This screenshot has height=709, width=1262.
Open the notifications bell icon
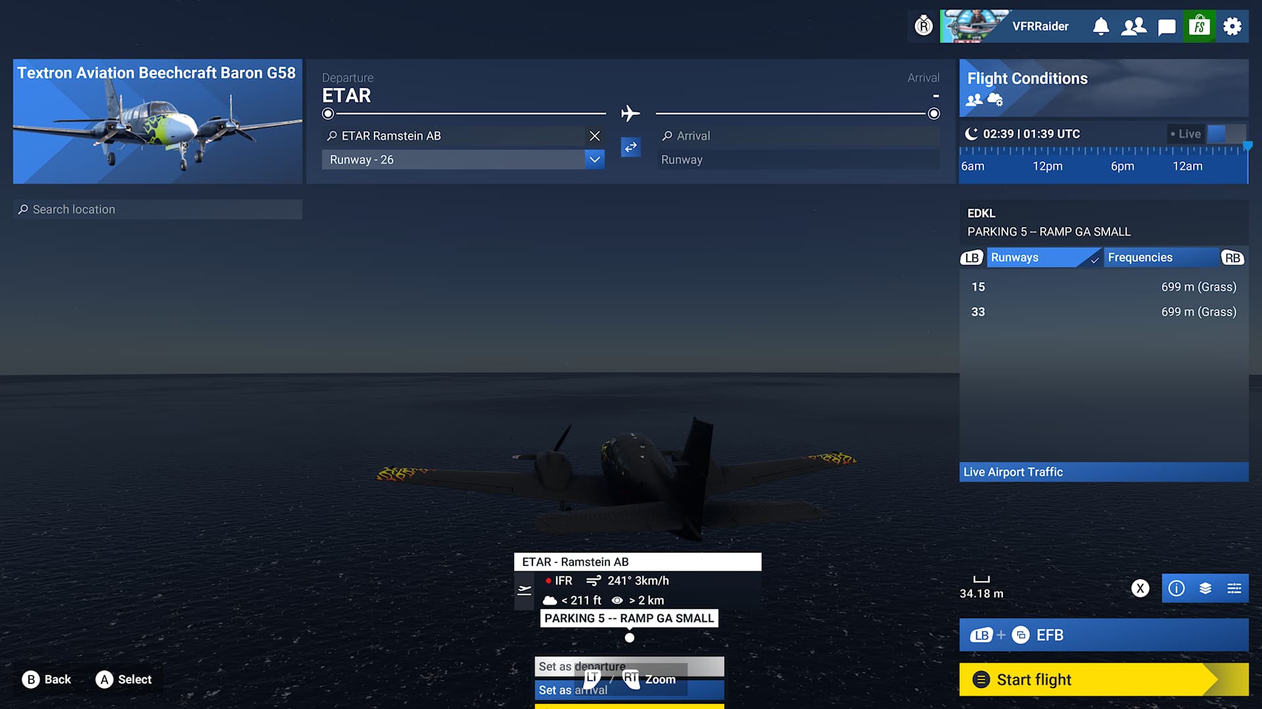coord(1101,26)
